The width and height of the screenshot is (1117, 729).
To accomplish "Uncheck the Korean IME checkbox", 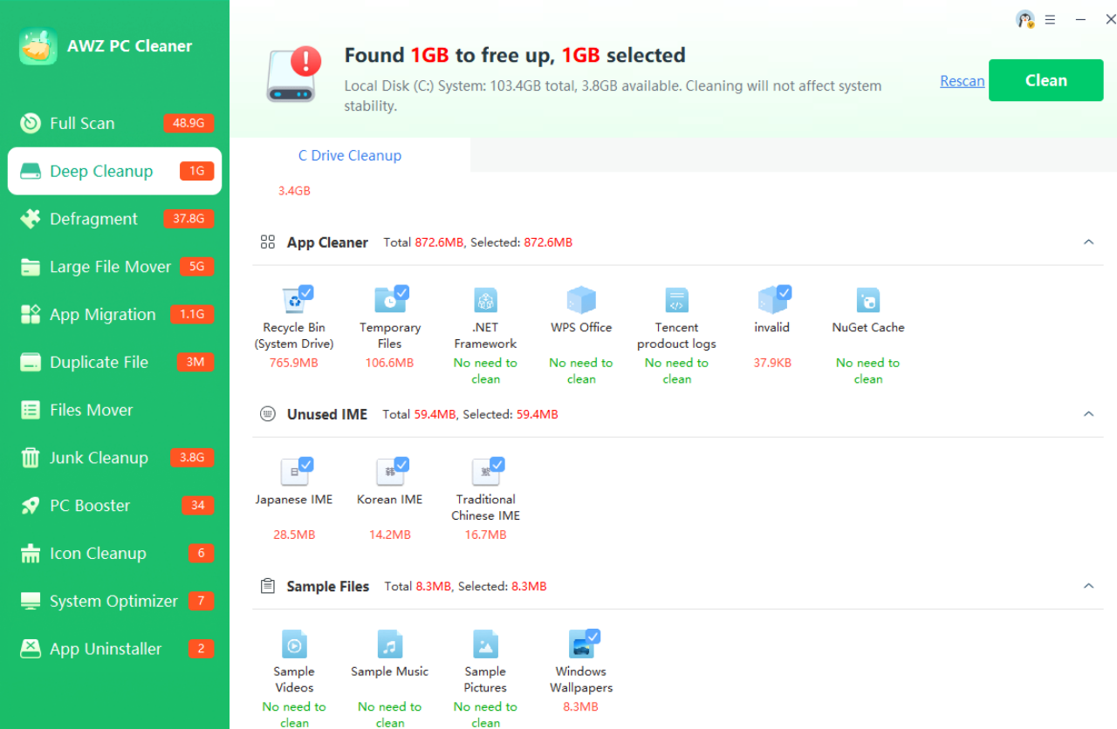I will [x=401, y=464].
